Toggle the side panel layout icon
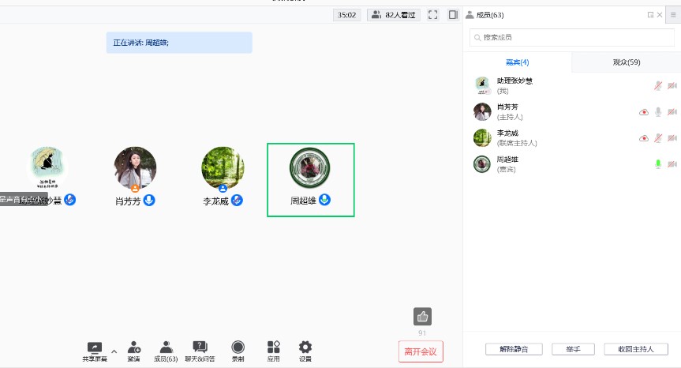Image resolution: width=681 pixels, height=368 pixels. tap(453, 14)
